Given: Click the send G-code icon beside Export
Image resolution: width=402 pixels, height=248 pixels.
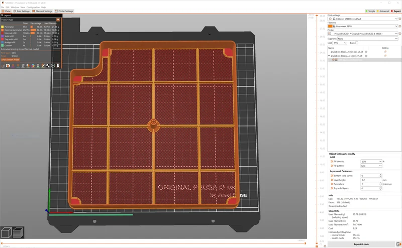Looking at the screenshot, I should click(398, 244).
